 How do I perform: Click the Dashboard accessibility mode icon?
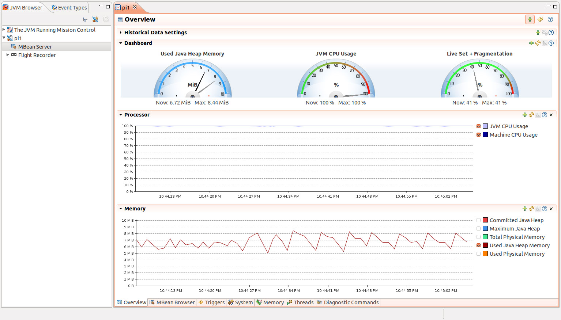545,43
